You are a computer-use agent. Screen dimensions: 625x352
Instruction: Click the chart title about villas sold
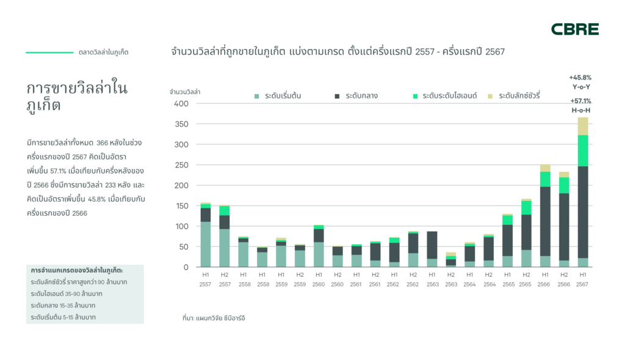tap(338, 51)
